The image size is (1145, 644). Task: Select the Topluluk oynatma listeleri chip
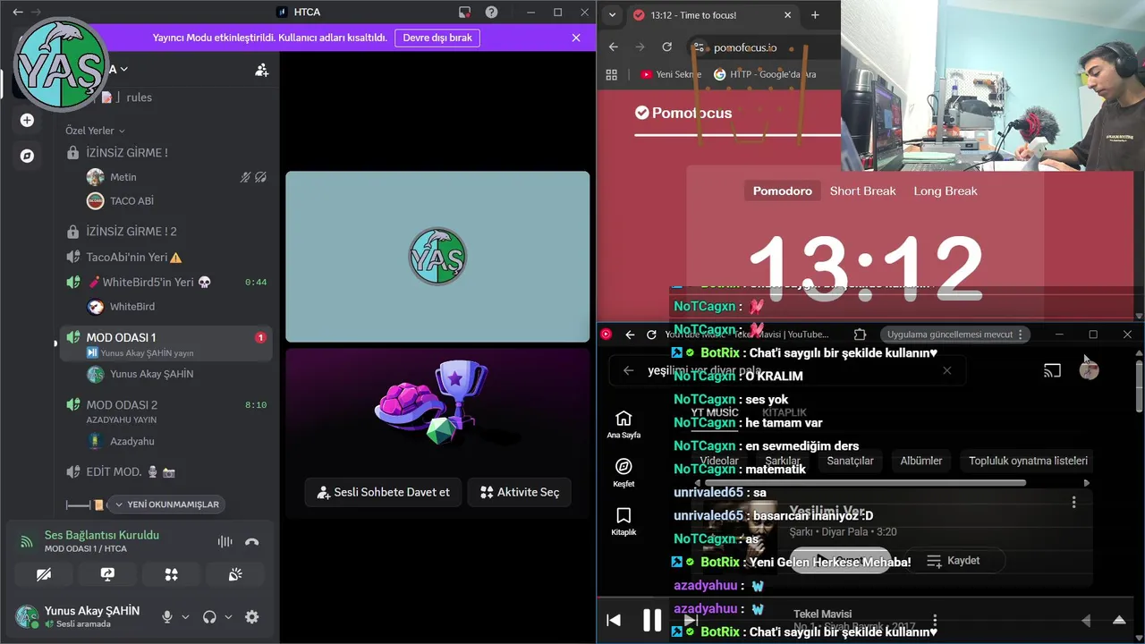(1028, 461)
